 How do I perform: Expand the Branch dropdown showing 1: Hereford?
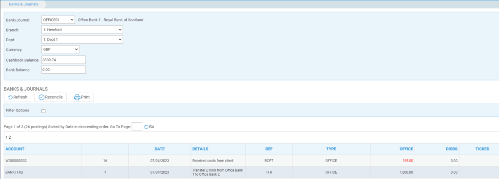(82, 30)
